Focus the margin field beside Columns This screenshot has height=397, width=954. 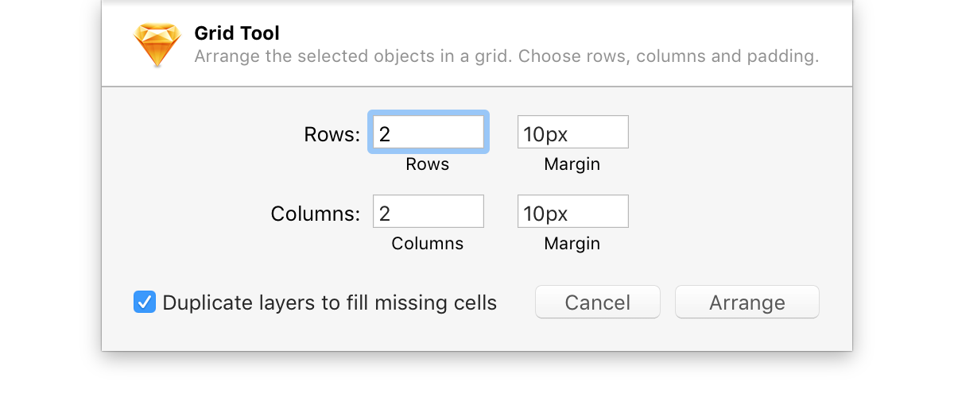(x=573, y=211)
